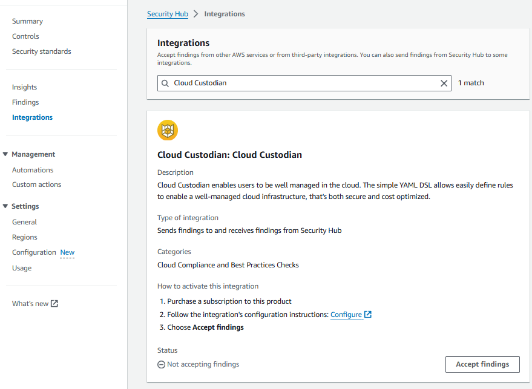Viewport: 532px width, 389px height.
Task: Click the 'Type of integration' label
Action: pos(188,218)
